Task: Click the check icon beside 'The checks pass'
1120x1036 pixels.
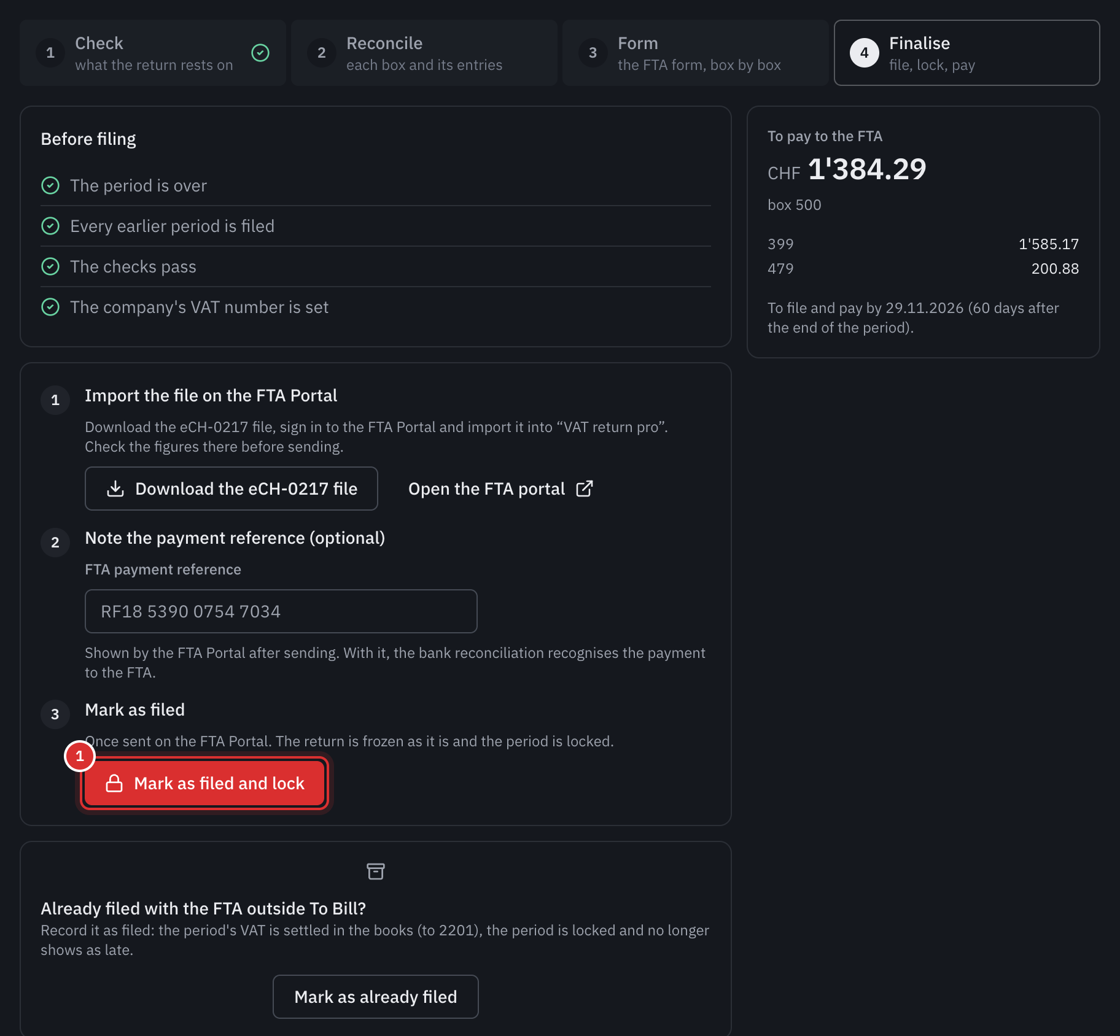Action: click(x=50, y=266)
